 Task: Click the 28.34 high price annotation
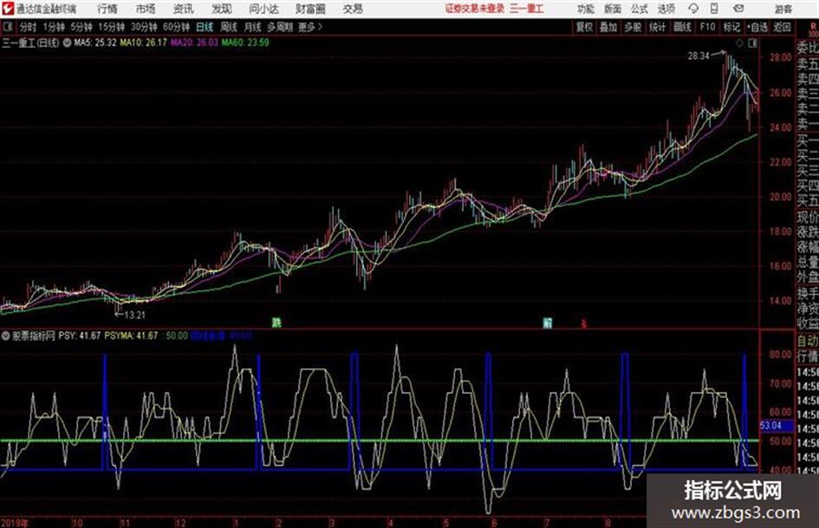pyautogui.click(x=699, y=56)
